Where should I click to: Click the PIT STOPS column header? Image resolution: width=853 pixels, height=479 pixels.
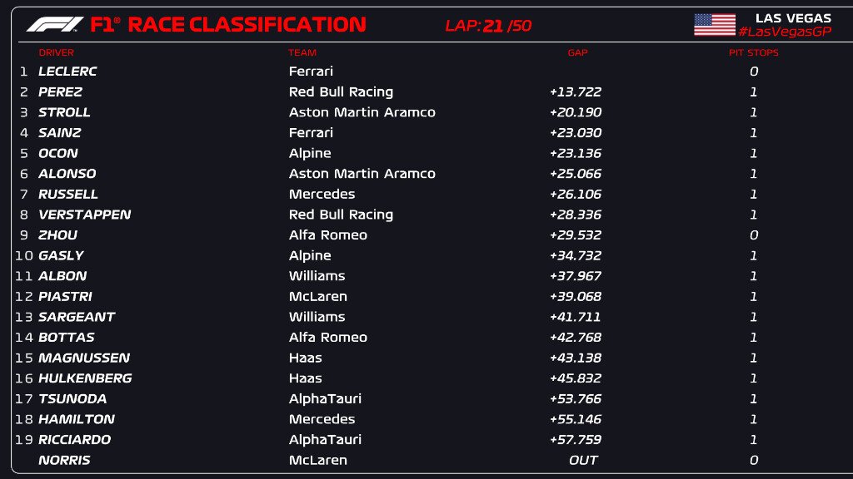(753, 52)
